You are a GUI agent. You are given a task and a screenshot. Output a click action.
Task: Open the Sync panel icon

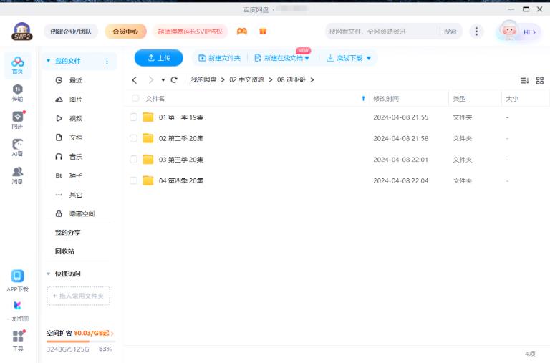point(17,117)
